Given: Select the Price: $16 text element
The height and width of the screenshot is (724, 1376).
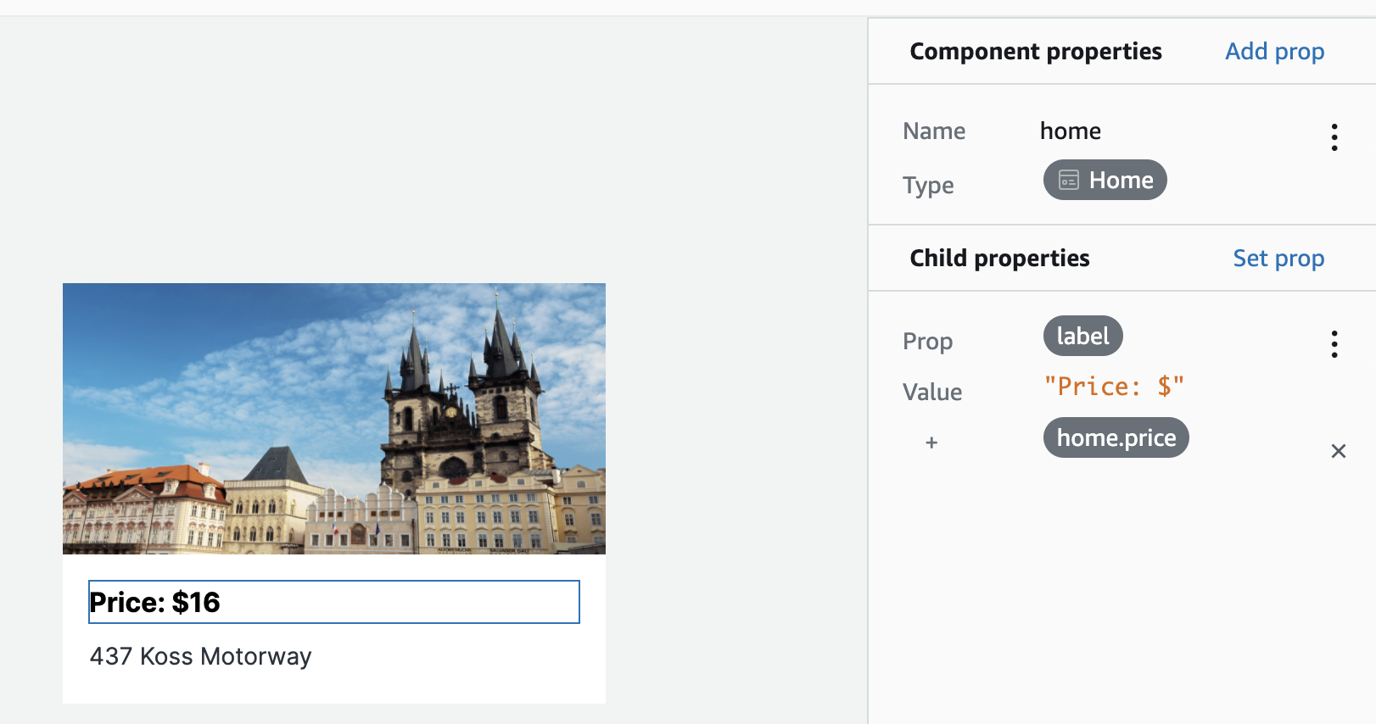Looking at the screenshot, I should [x=334, y=602].
